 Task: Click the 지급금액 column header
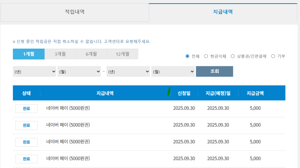click(x=255, y=93)
